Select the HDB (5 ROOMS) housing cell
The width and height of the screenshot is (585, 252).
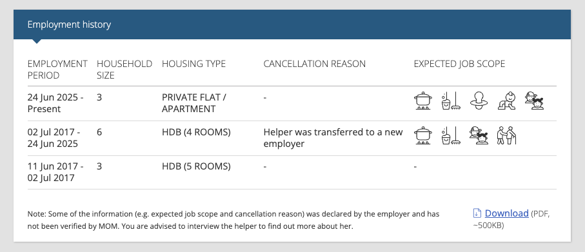click(196, 166)
